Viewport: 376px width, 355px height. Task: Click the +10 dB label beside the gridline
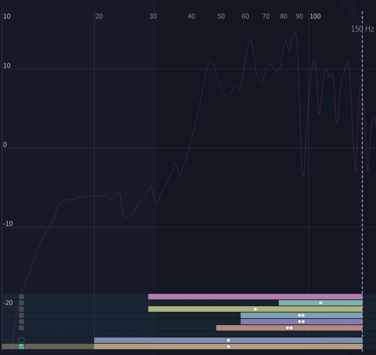[7, 65]
